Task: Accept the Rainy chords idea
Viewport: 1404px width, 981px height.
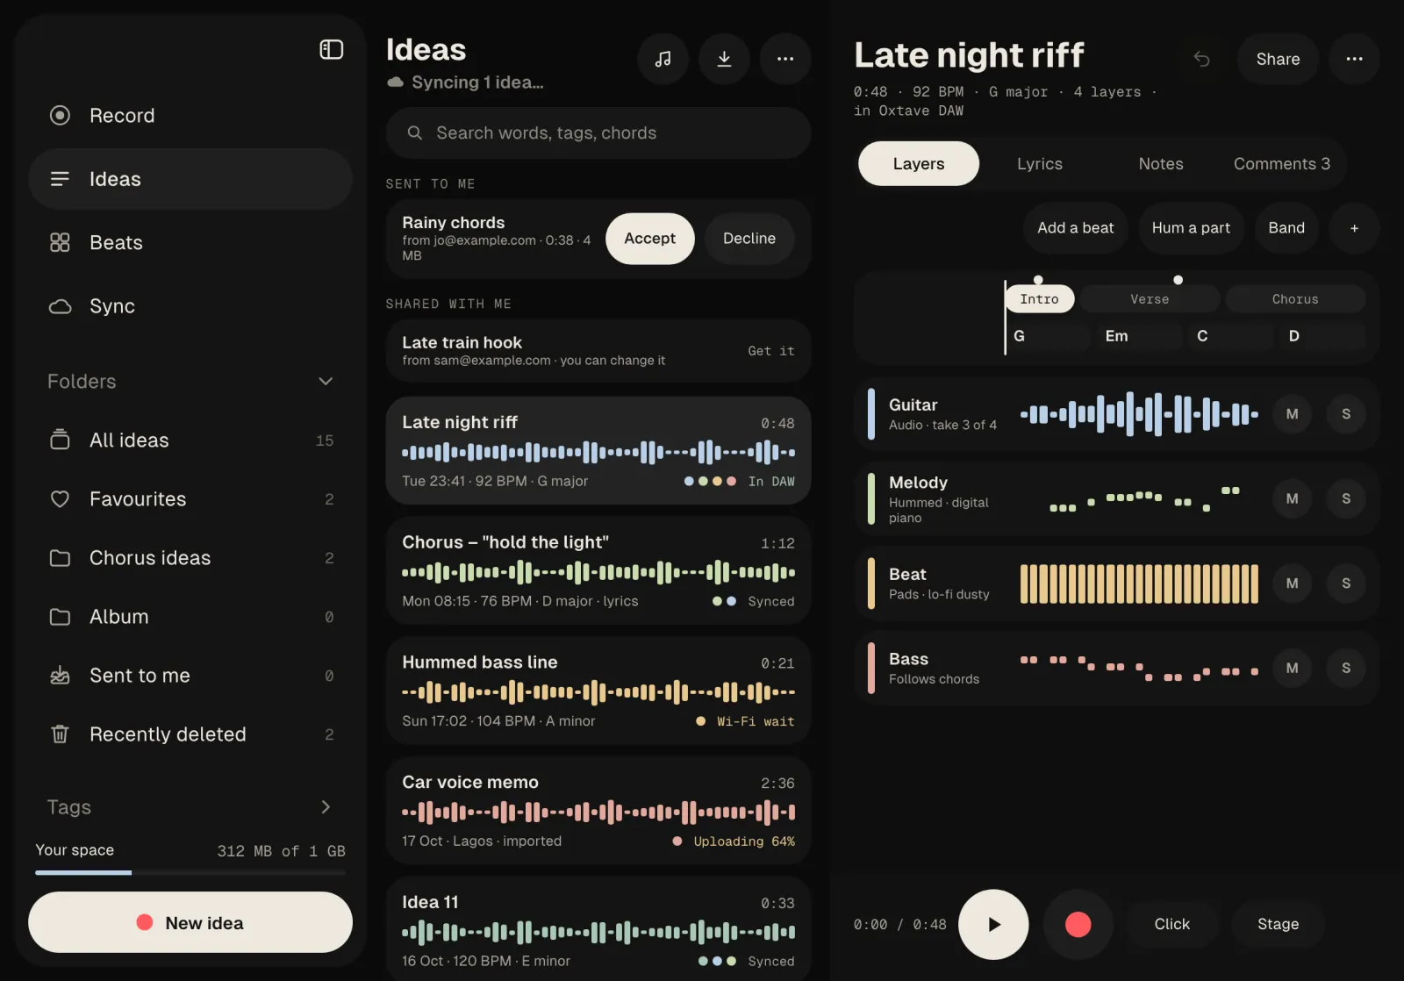Action: click(649, 239)
